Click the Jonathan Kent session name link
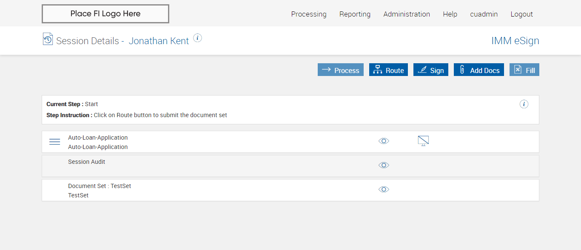 click(159, 41)
